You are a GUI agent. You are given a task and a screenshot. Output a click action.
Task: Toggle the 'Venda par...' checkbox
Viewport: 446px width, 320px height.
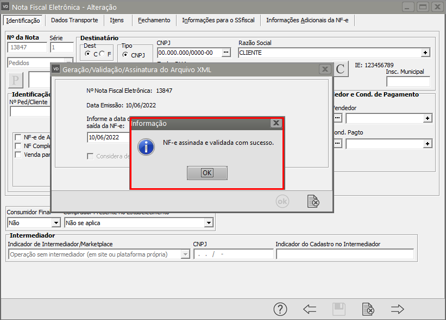pyautogui.click(x=18, y=155)
